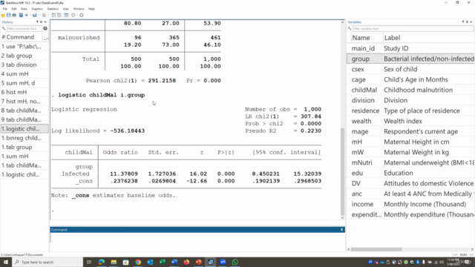Screen dimensions: 475x267
Task: Select the childMal variable row
Action: point(410,90)
